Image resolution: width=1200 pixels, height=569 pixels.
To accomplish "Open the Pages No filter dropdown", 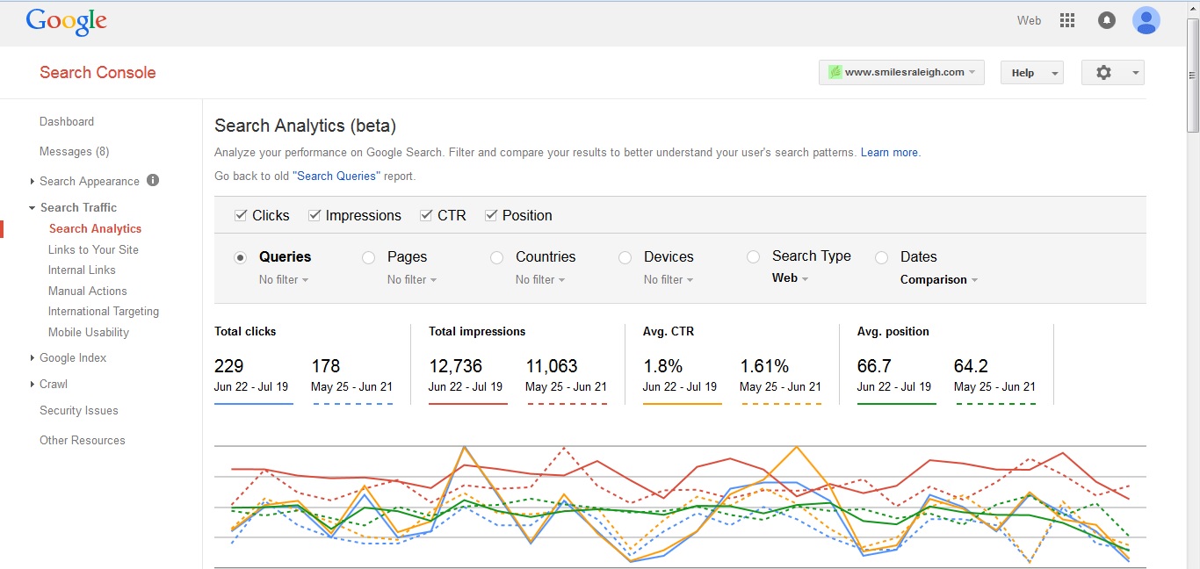I will [x=412, y=279].
